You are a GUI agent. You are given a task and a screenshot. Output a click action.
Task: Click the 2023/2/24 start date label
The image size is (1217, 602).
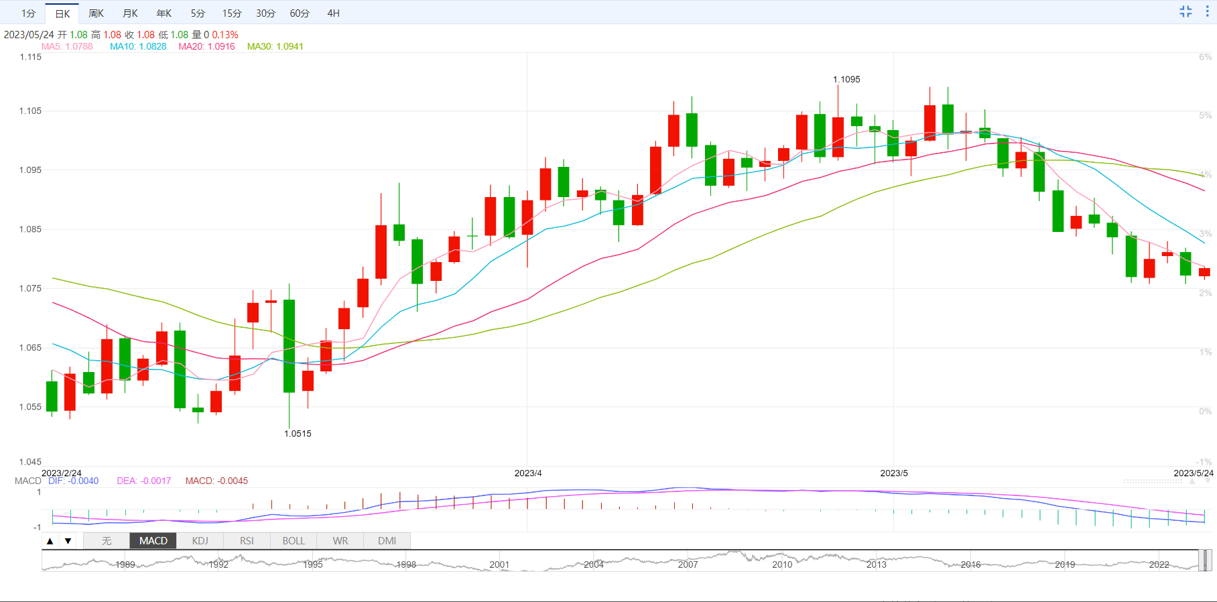(x=62, y=473)
